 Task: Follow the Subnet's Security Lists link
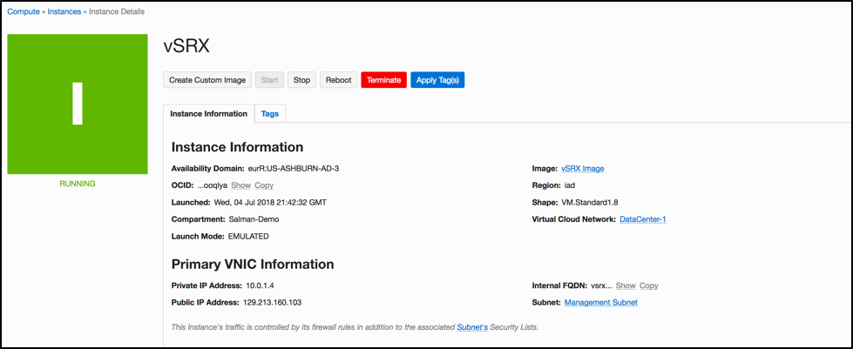[476, 327]
